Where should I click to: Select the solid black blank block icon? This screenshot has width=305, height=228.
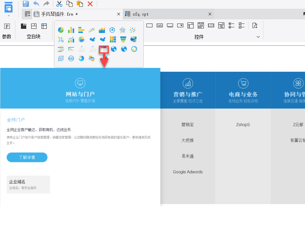click(24, 26)
